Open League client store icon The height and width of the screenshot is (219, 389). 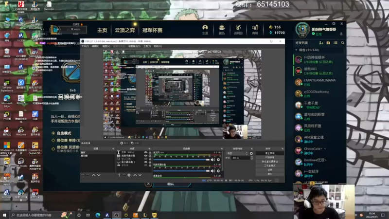pyautogui.click(x=255, y=30)
